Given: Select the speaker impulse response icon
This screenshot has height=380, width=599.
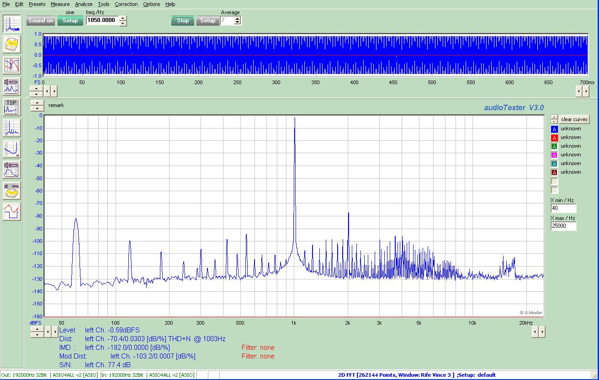Looking at the screenshot, I should 12,170.
